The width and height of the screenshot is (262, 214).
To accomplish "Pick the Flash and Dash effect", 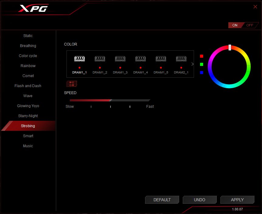I will tap(28, 86).
